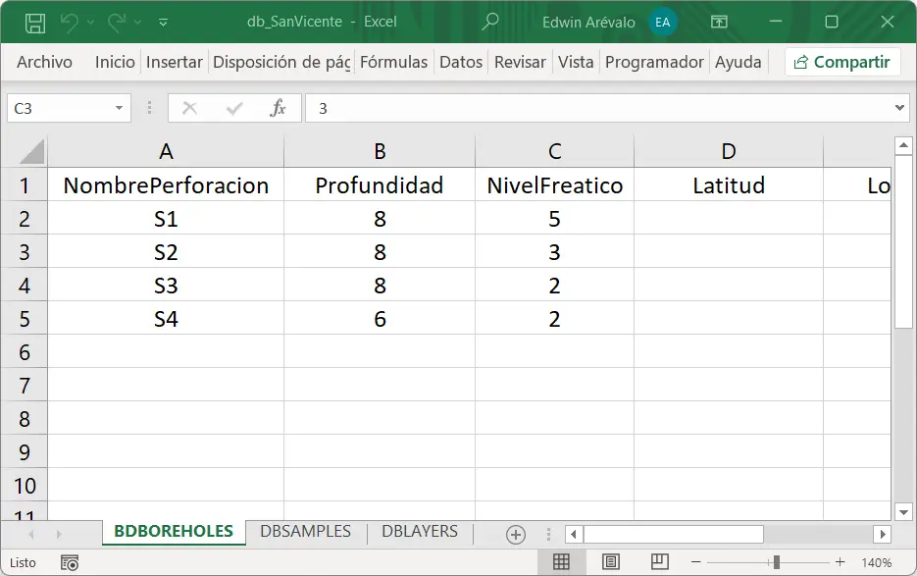Open the Disposición de página tab
Viewport: 917px width, 576px height.
click(281, 62)
